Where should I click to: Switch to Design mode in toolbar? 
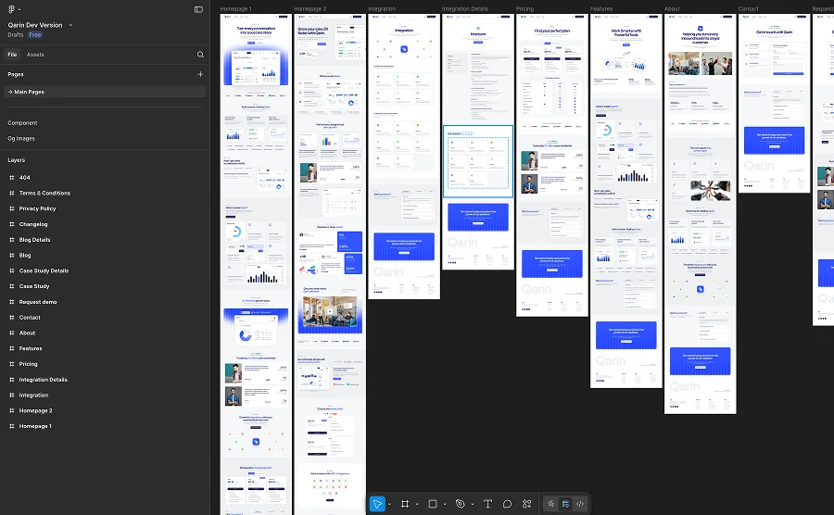click(565, 504)
